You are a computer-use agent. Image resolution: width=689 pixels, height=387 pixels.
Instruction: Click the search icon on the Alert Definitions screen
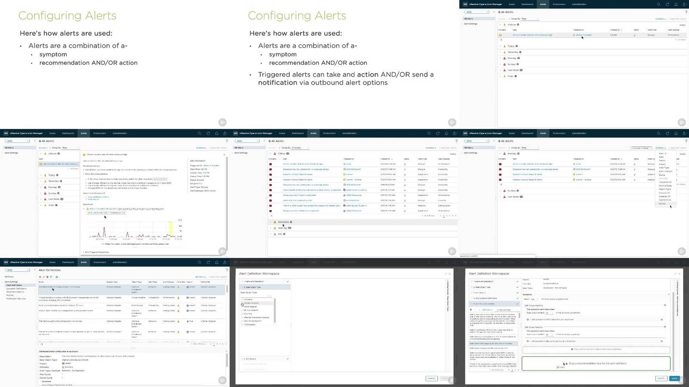(199, 262)
